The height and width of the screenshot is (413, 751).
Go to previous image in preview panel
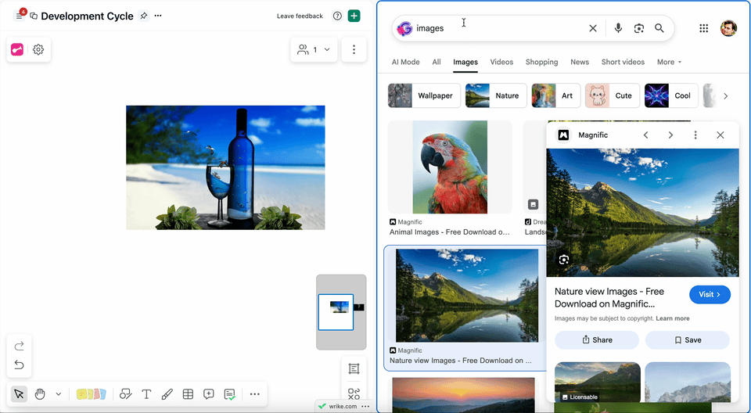(645, 135)
